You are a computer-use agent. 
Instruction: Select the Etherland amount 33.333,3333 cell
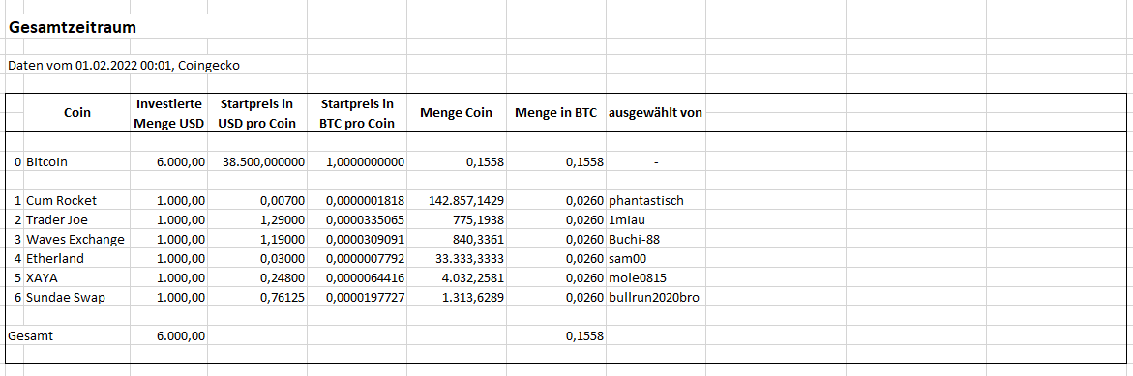point(457,258)
